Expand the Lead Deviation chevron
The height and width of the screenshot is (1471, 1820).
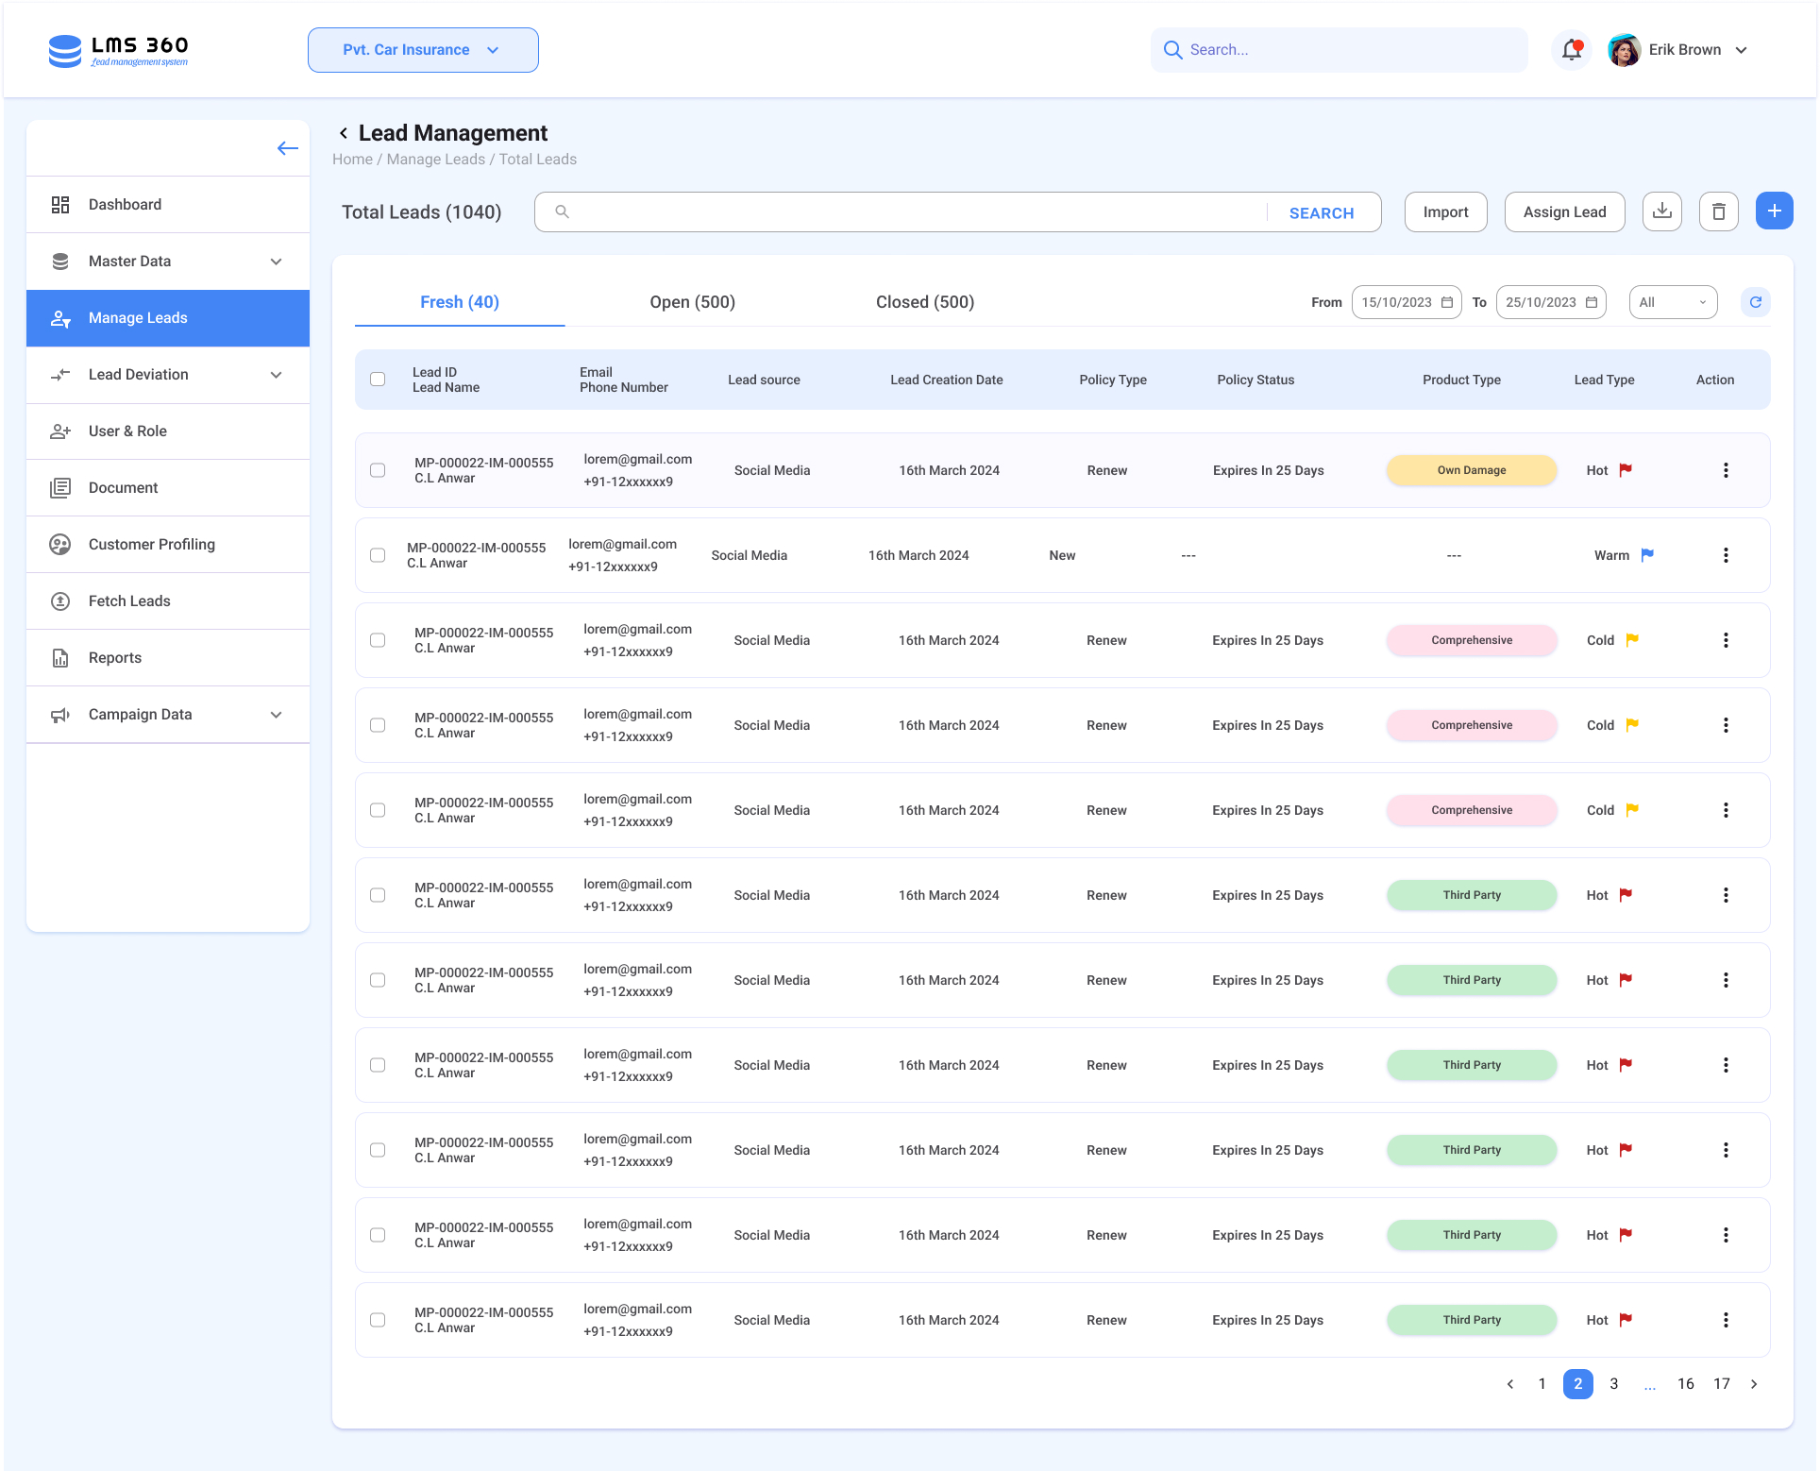277,375
